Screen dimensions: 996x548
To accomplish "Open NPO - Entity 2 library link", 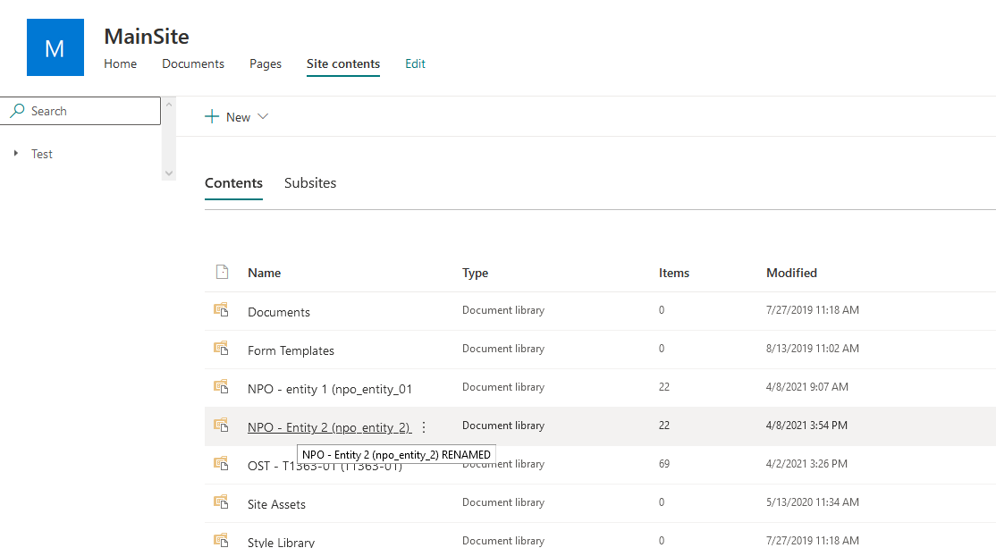I will point(330,427).
